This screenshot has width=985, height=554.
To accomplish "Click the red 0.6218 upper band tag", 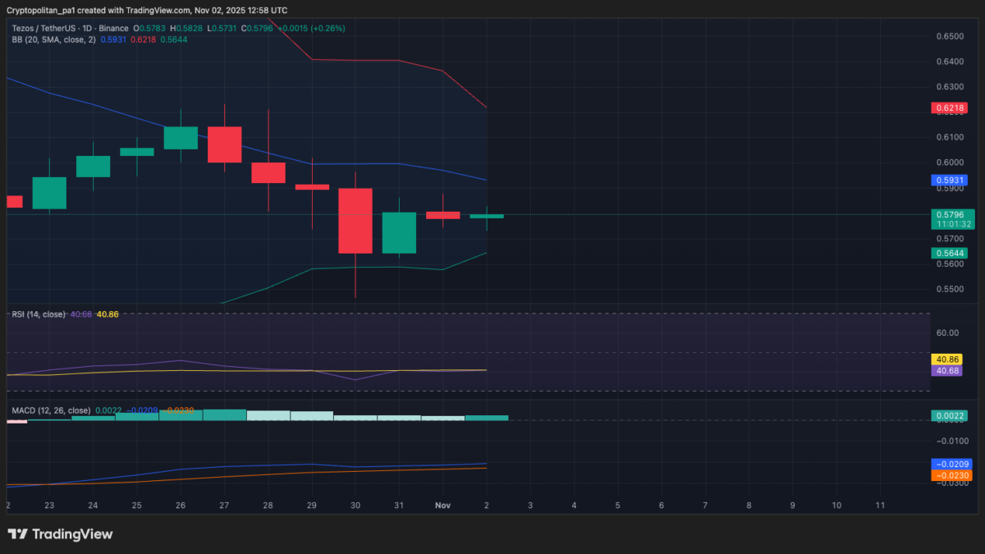I will 949,108.
